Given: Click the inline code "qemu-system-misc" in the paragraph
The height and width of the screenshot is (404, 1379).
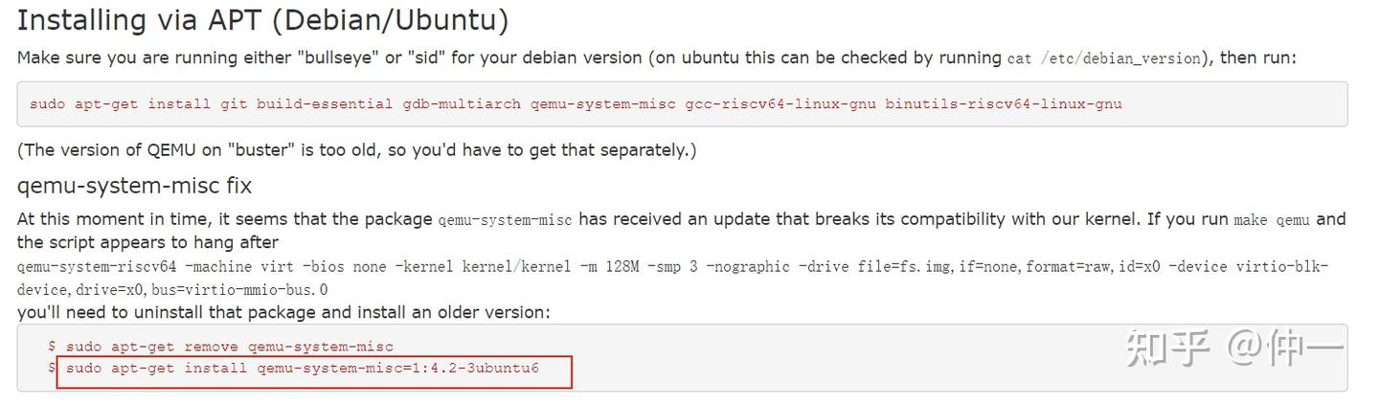Looking at the screenshot, I should tap(505, 220).
